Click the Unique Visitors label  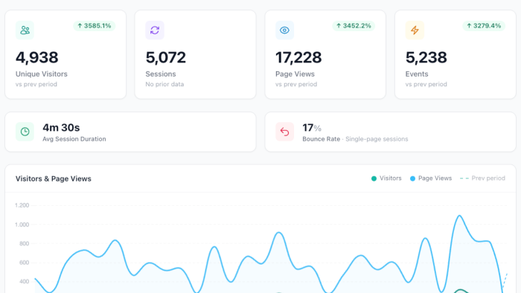pyautogui.click(x=42, y=74)
